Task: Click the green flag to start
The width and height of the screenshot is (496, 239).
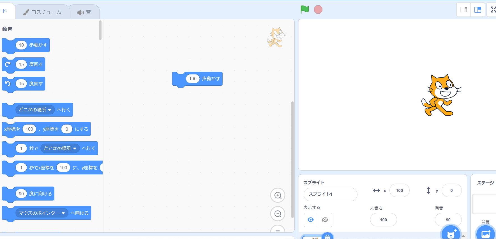Action: (x=304, y=10)
